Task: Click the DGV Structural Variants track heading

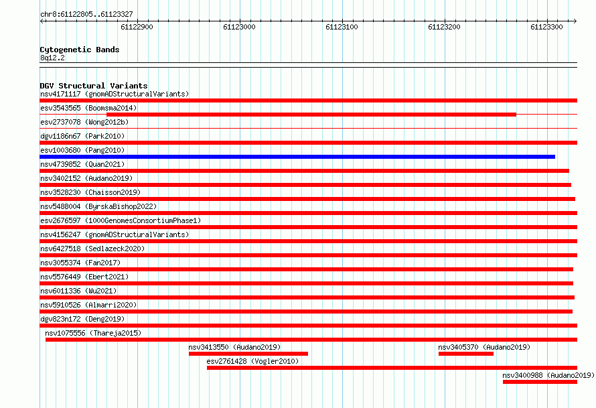Action: point(94,86)
